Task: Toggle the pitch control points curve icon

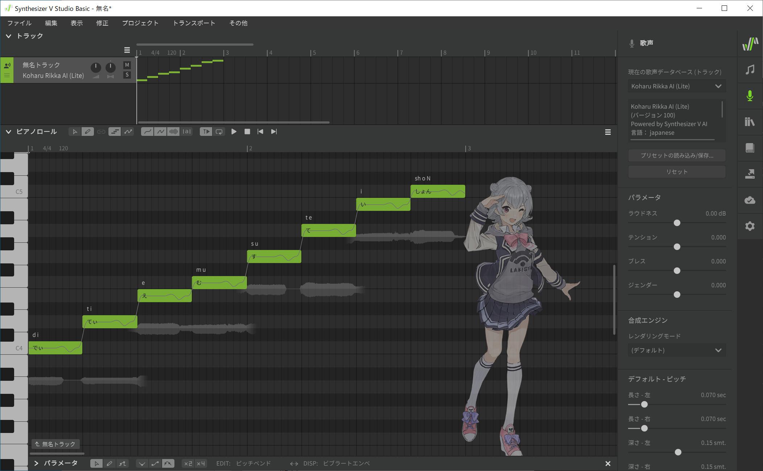Action: tap(128, 132)
